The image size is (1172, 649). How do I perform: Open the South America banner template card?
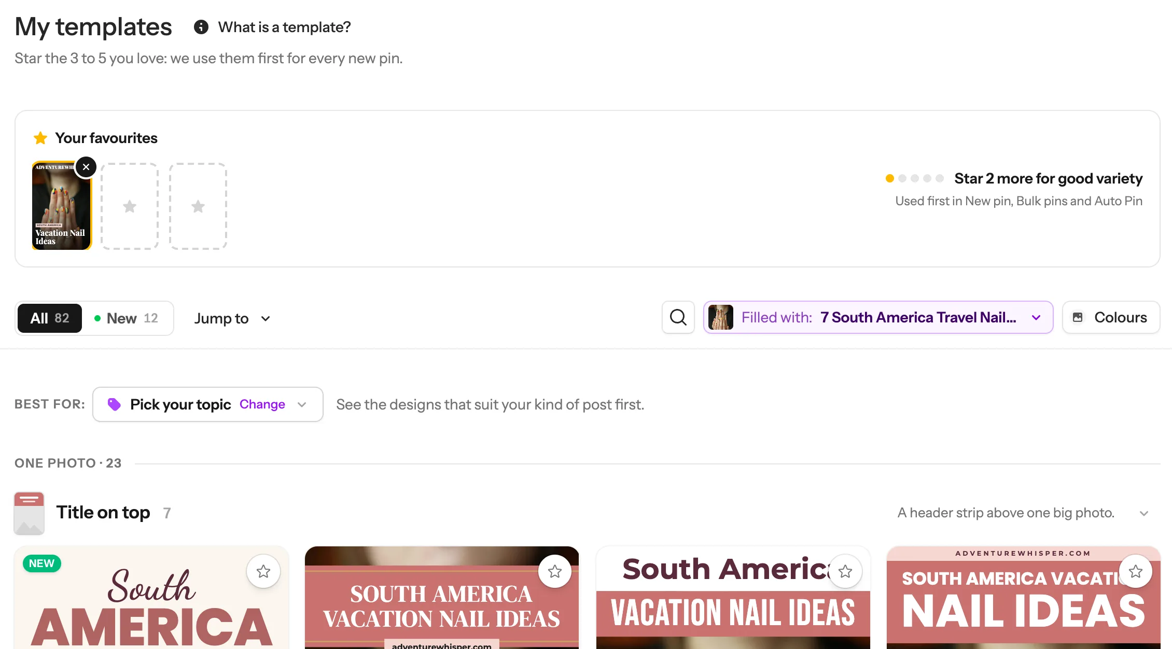coord(733,598)
